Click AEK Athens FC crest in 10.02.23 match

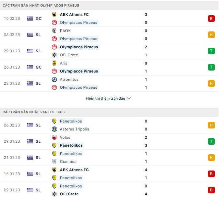click(54, 15)
